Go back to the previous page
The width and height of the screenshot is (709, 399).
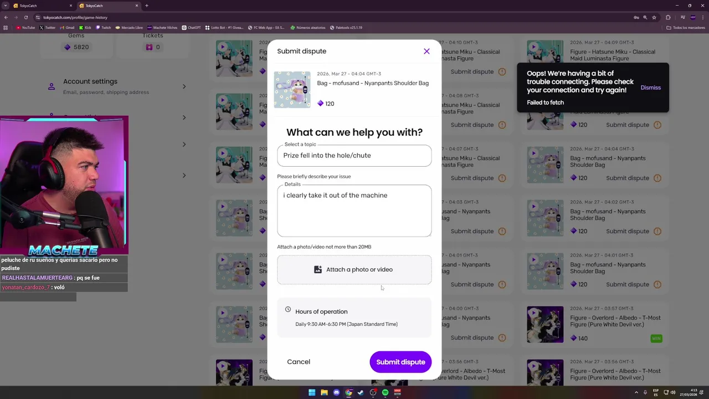pos(6,17)
